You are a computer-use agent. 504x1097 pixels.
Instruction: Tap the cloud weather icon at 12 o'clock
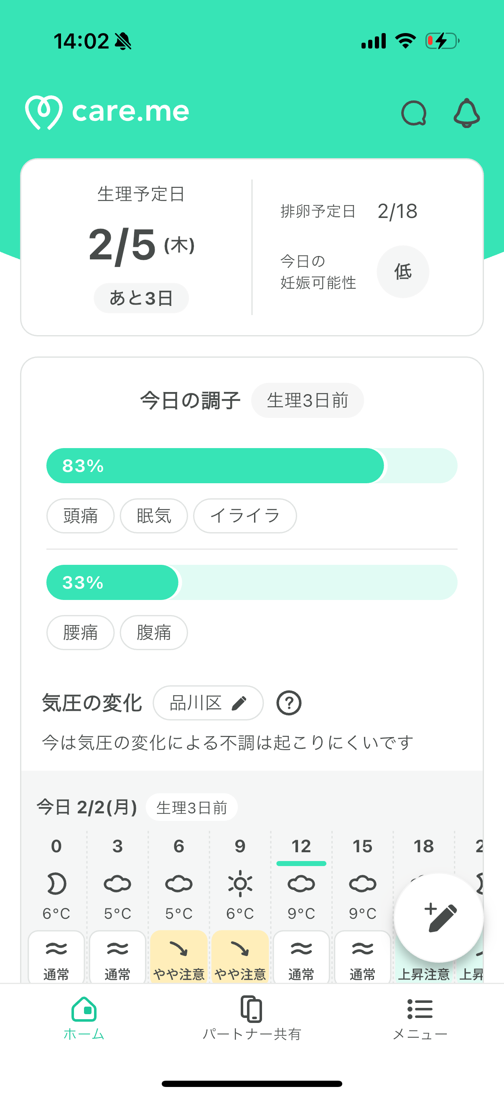coord(301,884)
